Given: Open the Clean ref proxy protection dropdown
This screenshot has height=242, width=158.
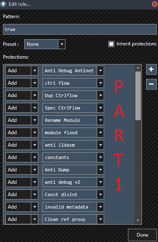Looking at the screenshot, I should point(73,219).
